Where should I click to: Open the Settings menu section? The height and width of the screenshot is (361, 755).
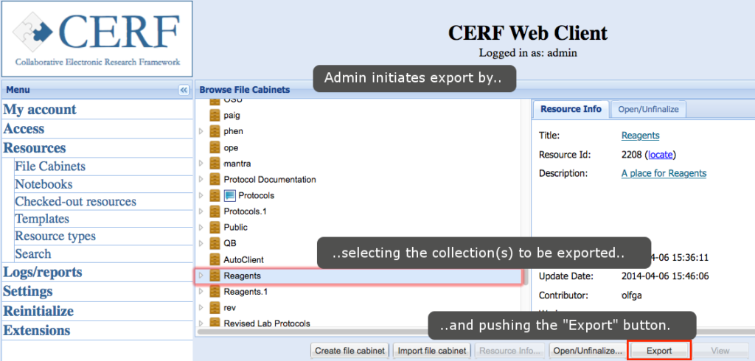coord(28,292)
